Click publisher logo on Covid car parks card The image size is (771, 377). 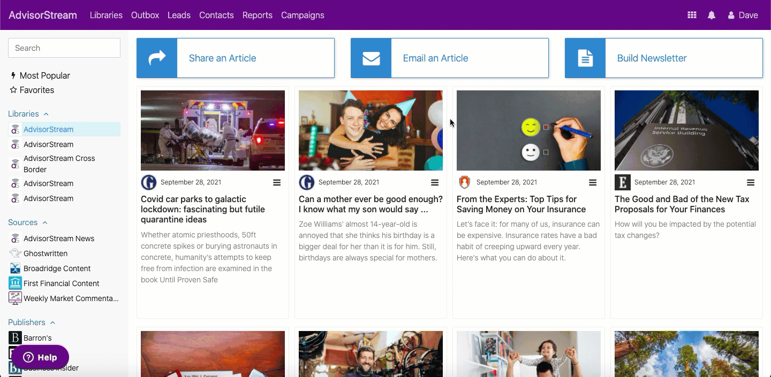coord(149,182)
